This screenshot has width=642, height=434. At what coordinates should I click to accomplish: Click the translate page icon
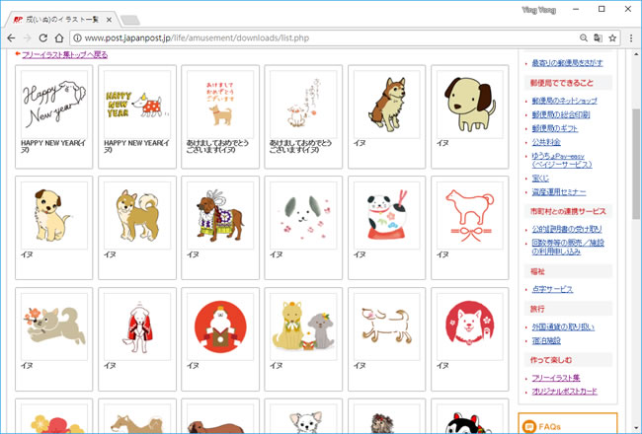point(598,38)
